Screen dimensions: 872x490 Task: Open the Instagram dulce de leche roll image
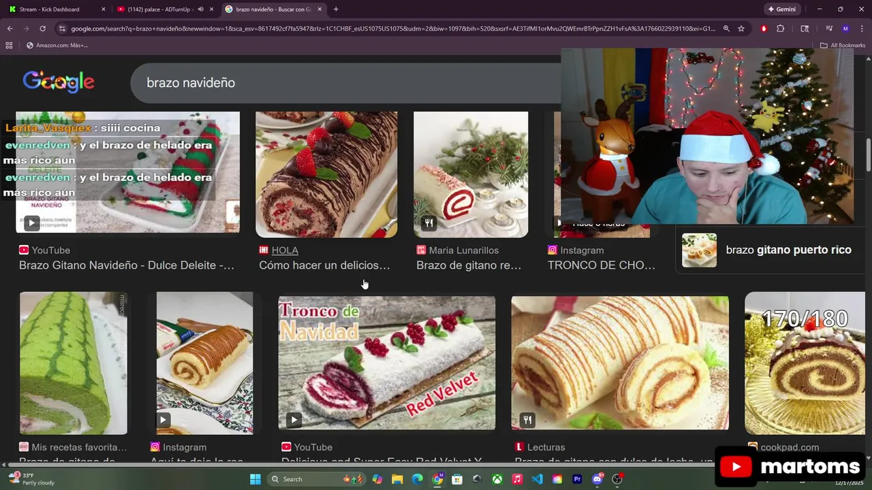pyautogui.click(x=204, y=363)
